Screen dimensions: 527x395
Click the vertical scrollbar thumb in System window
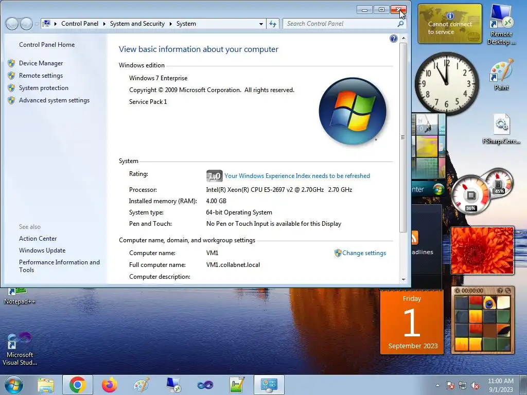403,137
